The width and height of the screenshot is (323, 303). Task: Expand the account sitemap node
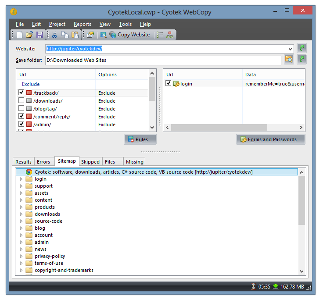tap(21, 235)
